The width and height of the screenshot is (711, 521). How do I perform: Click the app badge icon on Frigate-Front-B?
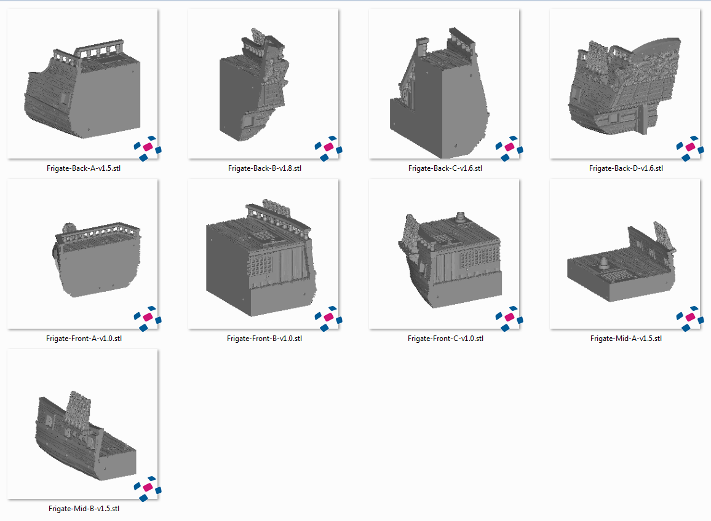point(328,318)
